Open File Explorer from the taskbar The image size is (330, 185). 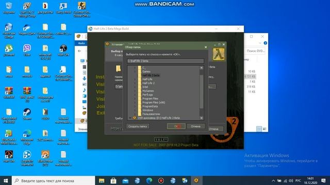pos(102,180)
